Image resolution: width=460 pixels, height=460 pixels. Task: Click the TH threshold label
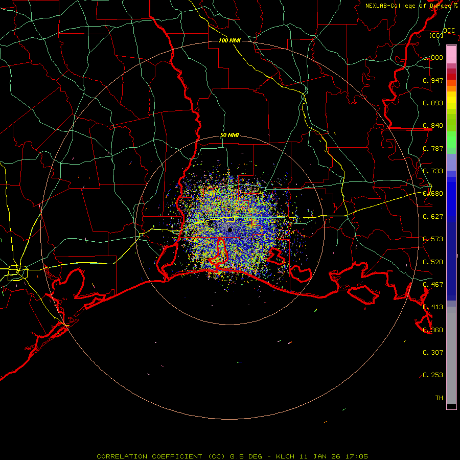(439, 398)
